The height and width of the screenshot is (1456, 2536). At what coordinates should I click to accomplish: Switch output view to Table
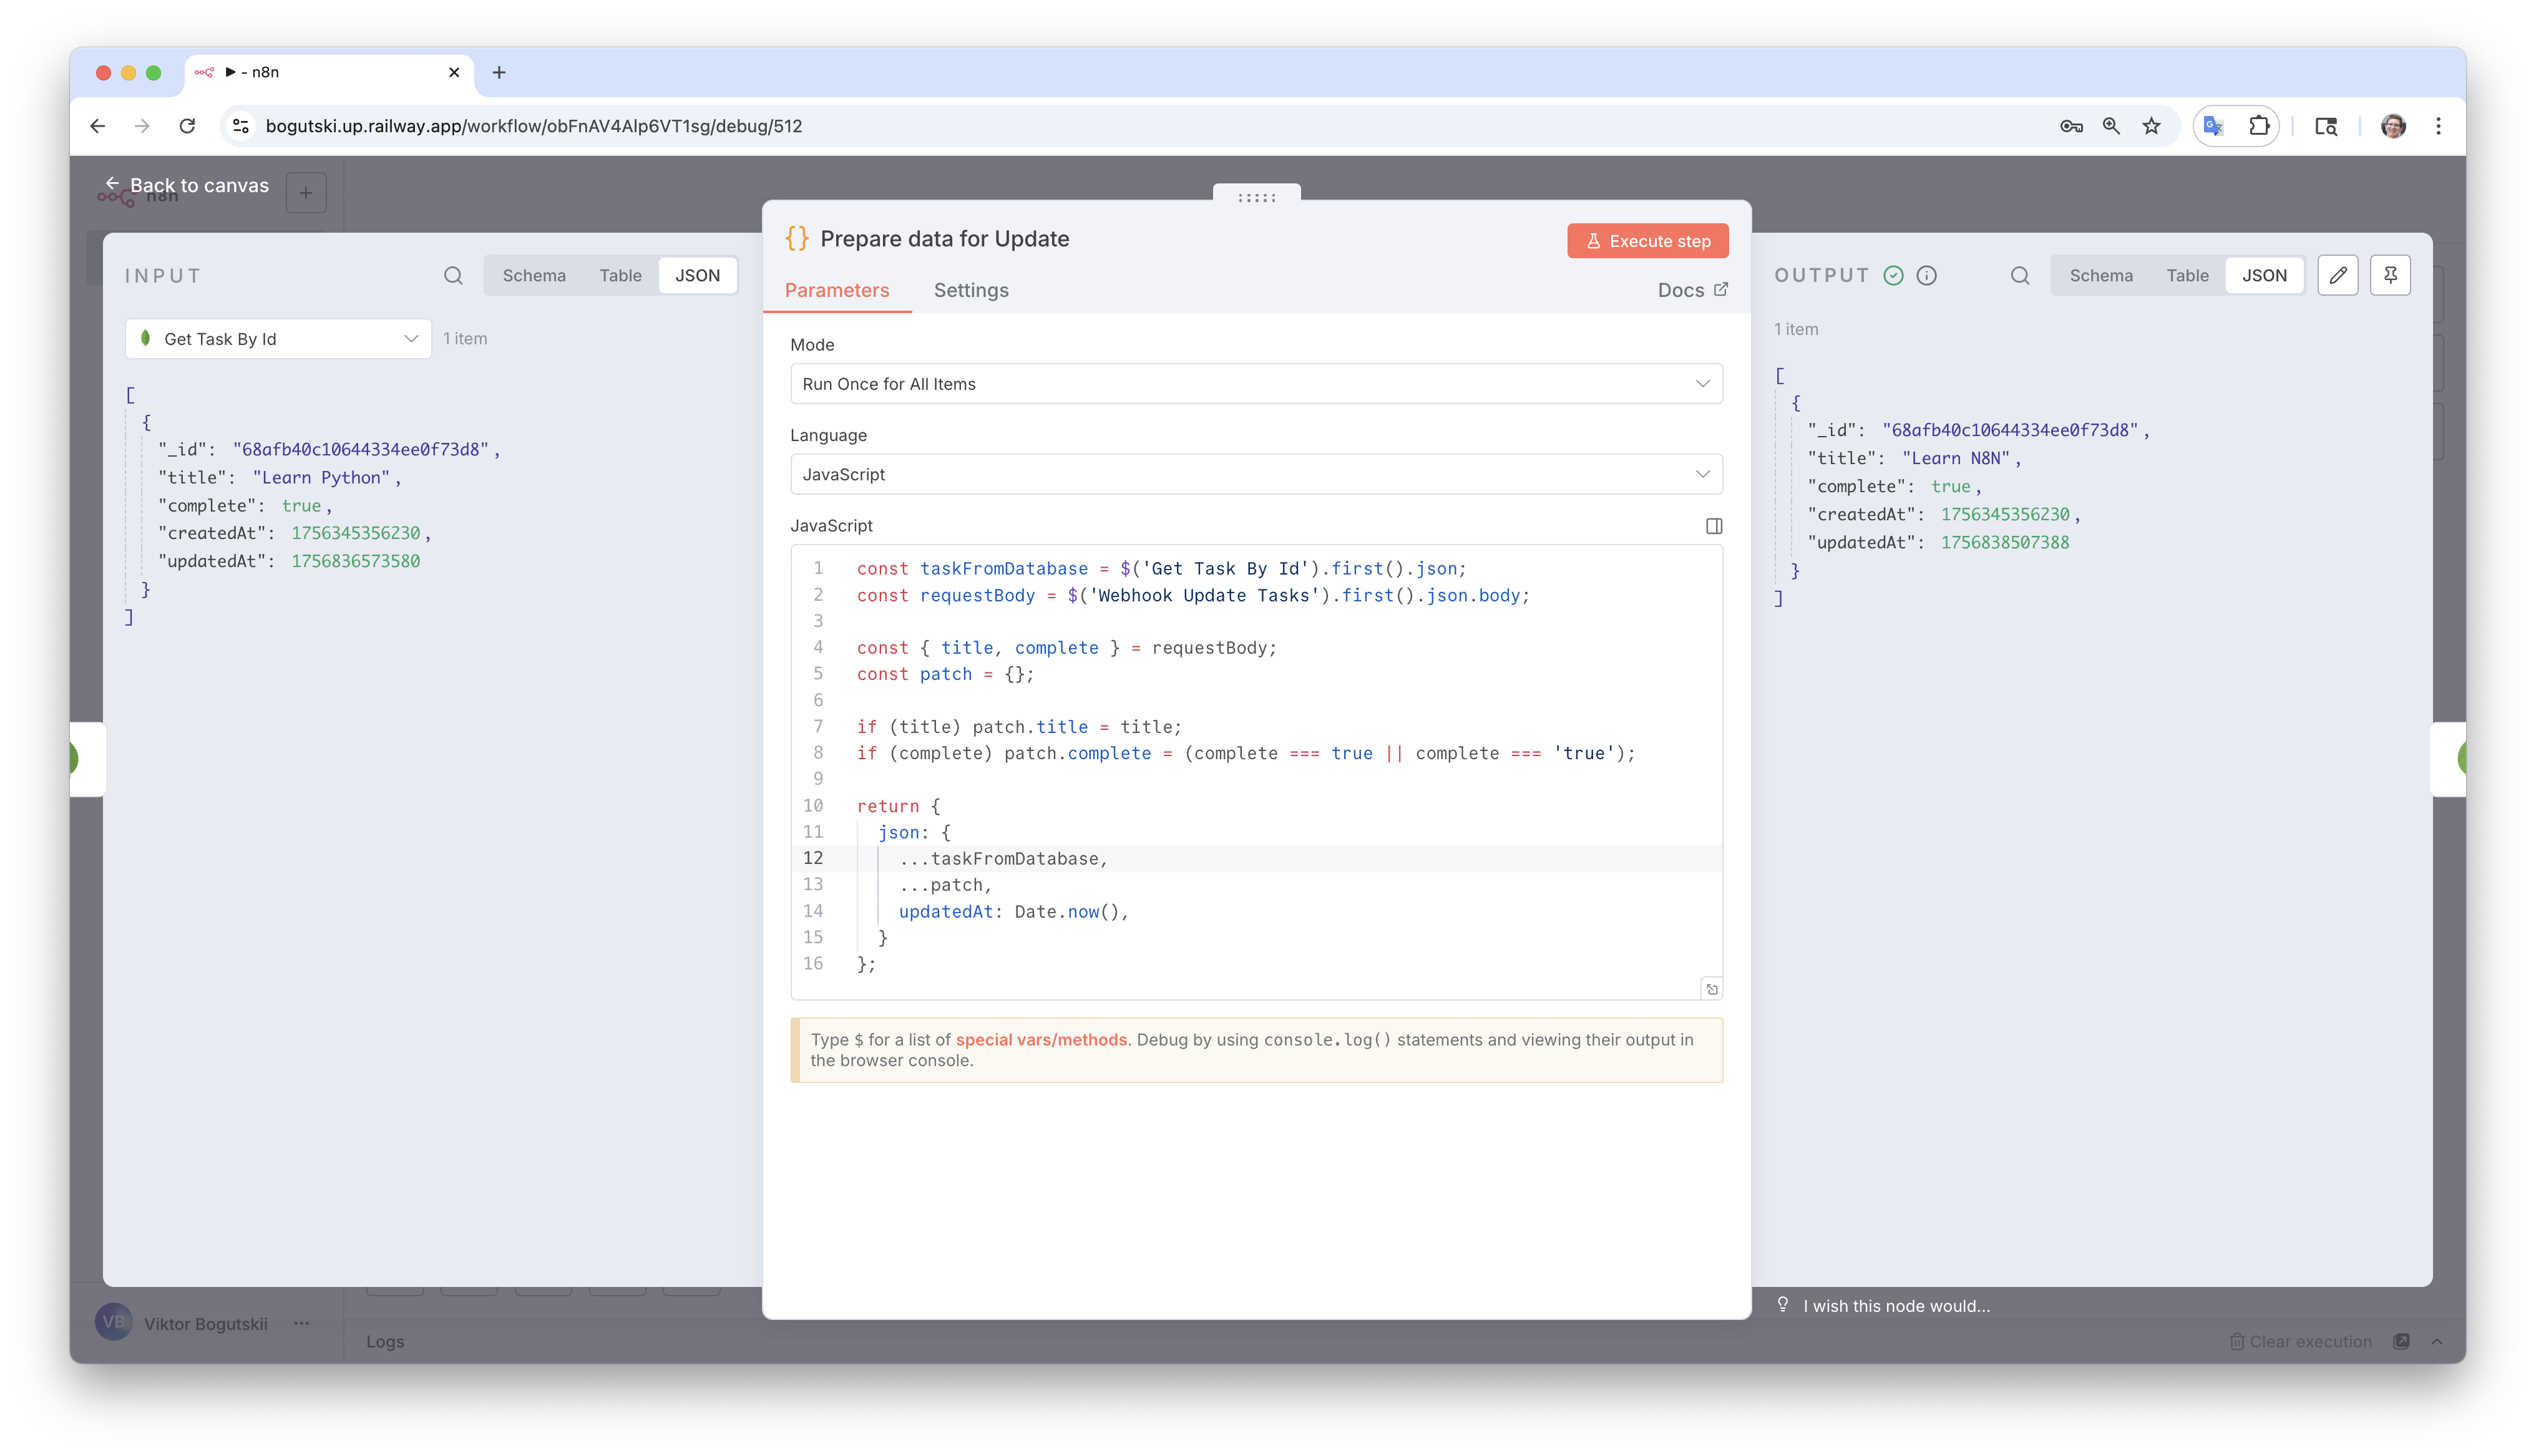2187,275
